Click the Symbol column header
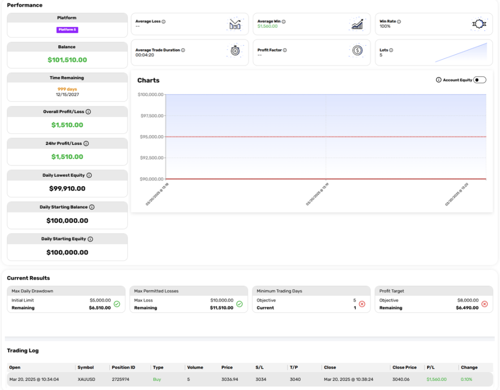The image size is (500, 390). (x=86, y=368)
